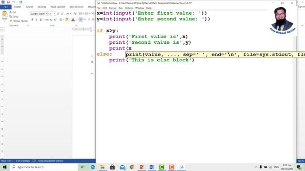Screen dimensions: 305x171
Task: Toggle Subscript in Word Font group
Action: tap(51, 19)
